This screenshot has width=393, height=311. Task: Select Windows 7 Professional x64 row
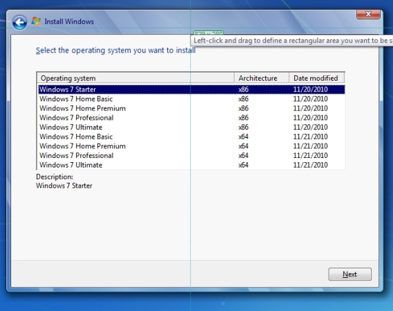[191, 156]
